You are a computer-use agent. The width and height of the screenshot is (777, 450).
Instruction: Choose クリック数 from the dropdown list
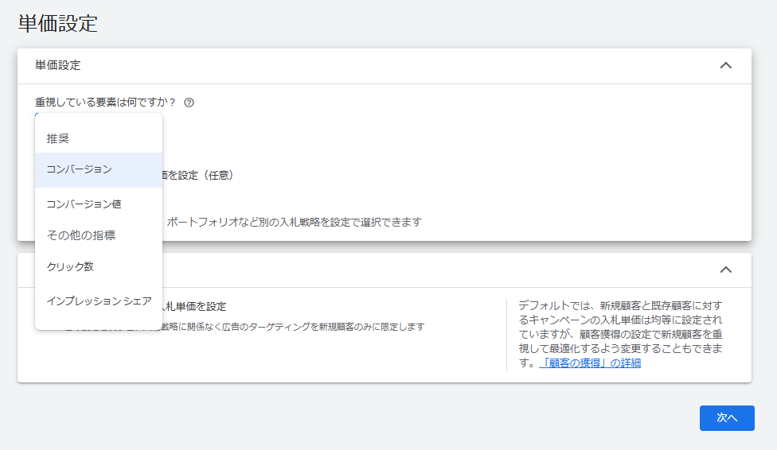[x=99, y=266]
